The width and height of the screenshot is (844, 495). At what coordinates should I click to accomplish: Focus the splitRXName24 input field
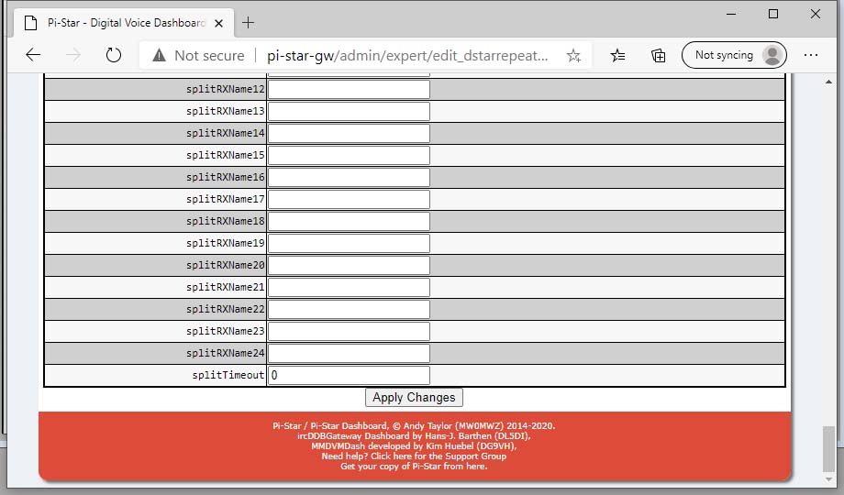[349, 354]
